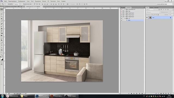Image resolution: width=174 pixels, height=98 pixels.
Task: Select the History Brush tool
Action: pyautogui.click(x=2, y=31)
